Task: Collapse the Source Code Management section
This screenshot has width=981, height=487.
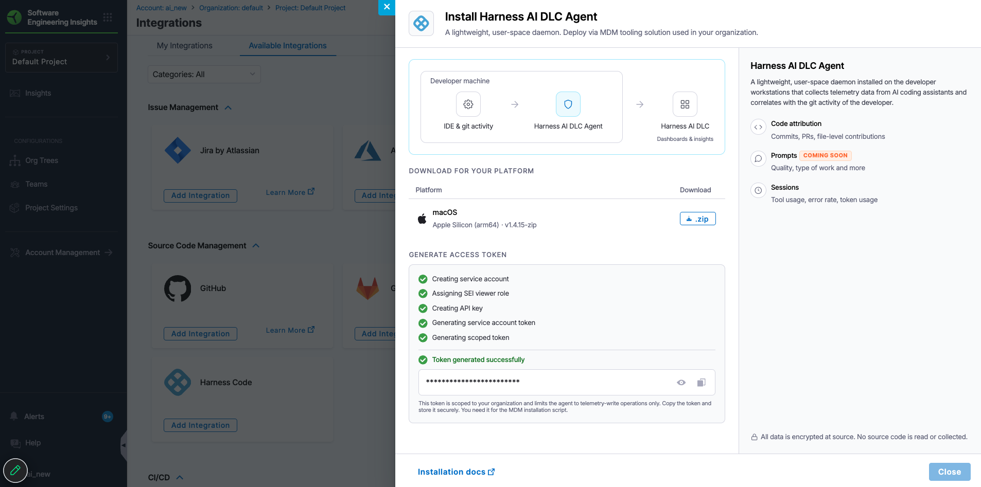Action: 256,246
